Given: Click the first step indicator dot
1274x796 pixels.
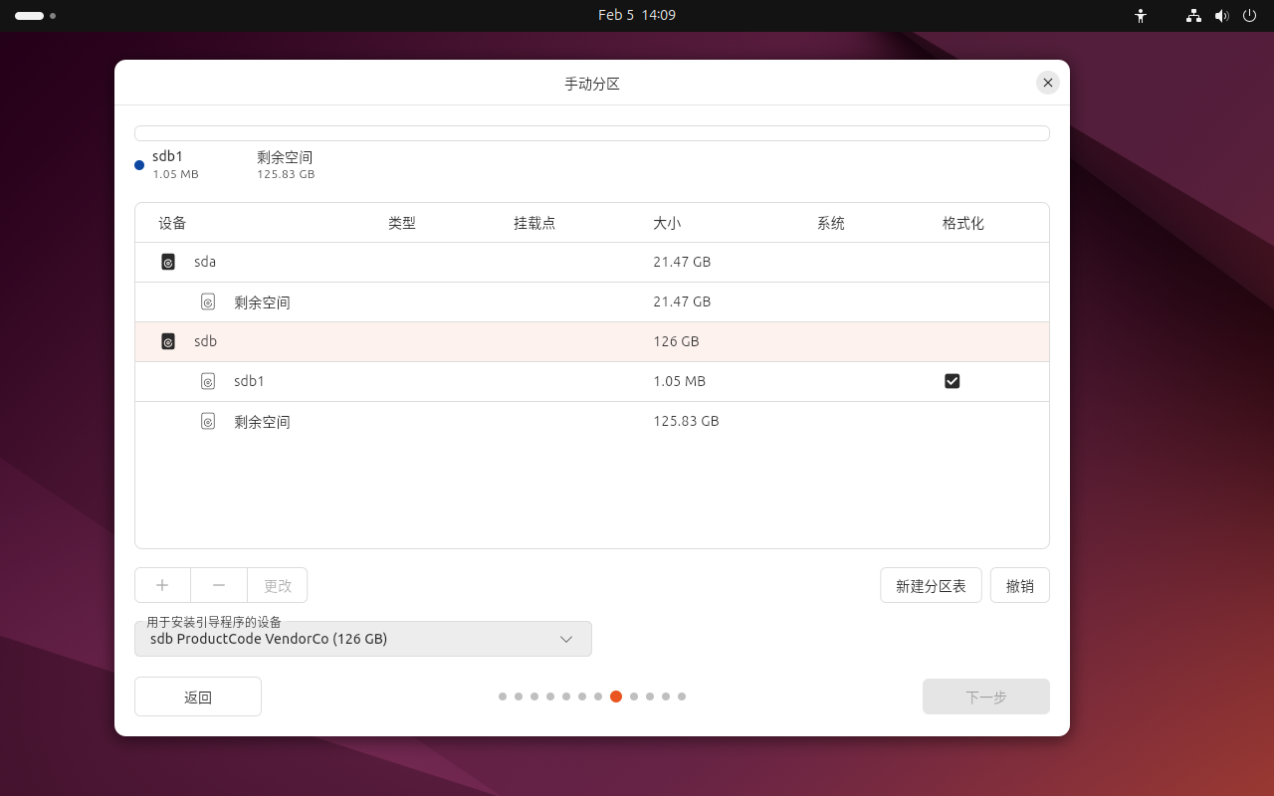Looking at the screenshot, I should pos(503,696).
